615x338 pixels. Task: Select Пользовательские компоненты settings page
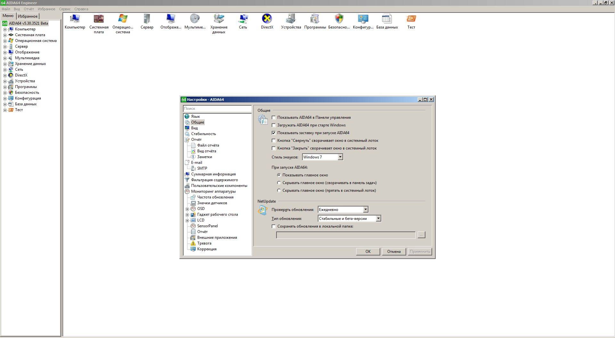(219, 186)
